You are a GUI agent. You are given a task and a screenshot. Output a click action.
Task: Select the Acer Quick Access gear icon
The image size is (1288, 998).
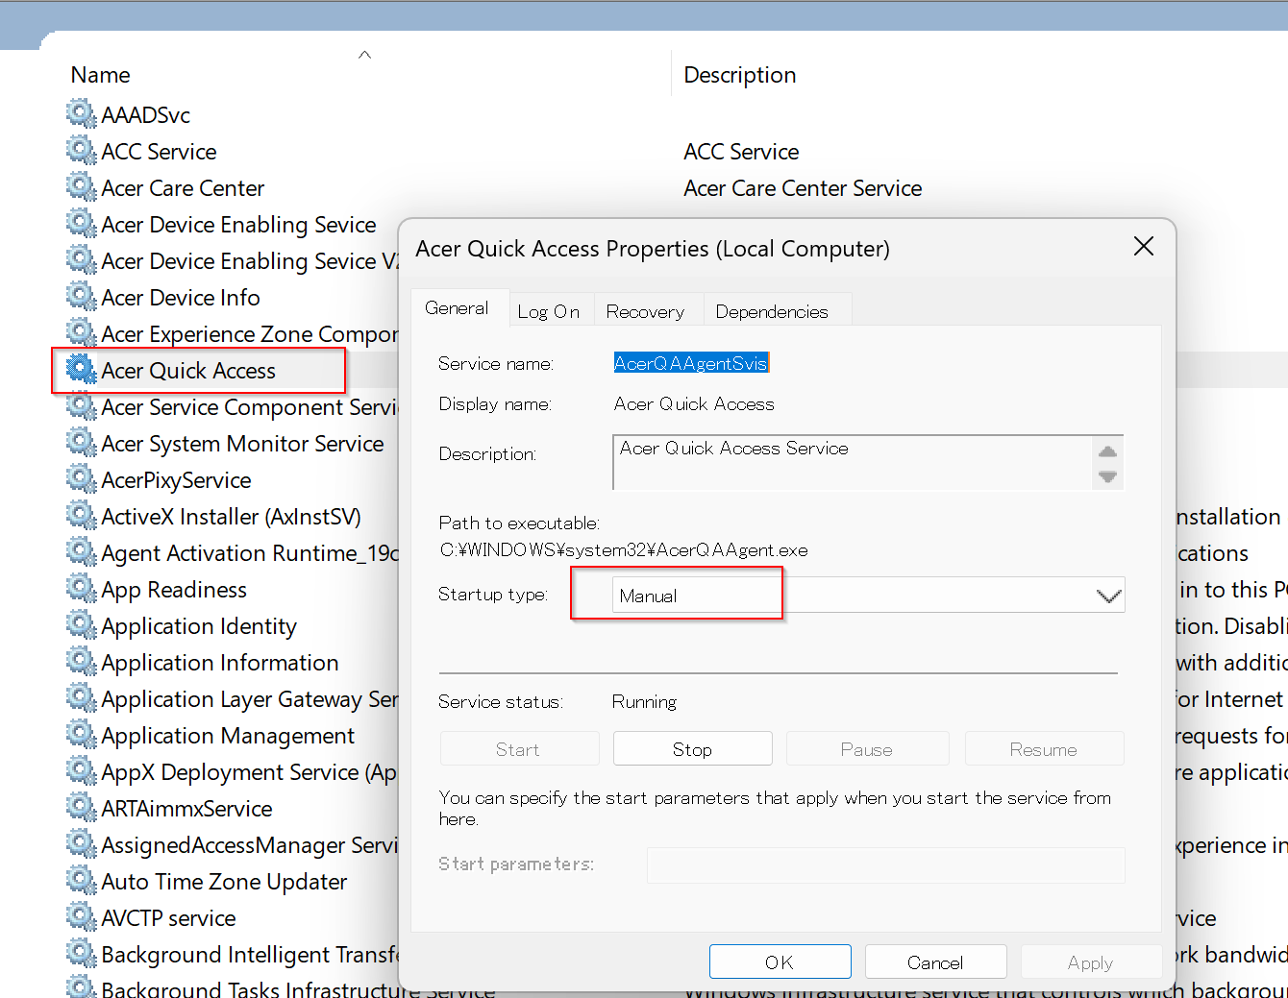pos(82,369)
